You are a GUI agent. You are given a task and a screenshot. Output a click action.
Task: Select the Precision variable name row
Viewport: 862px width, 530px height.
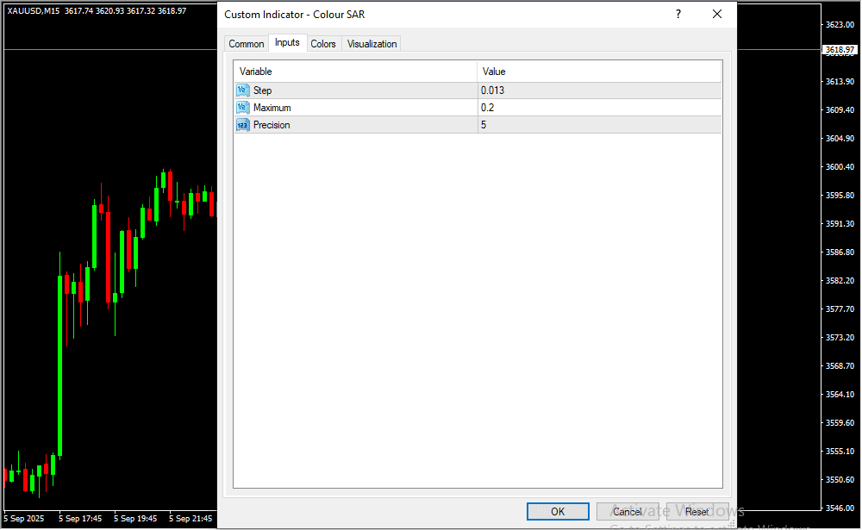[x=272, y=125]
